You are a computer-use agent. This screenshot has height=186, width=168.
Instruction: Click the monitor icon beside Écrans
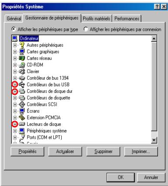22,111
